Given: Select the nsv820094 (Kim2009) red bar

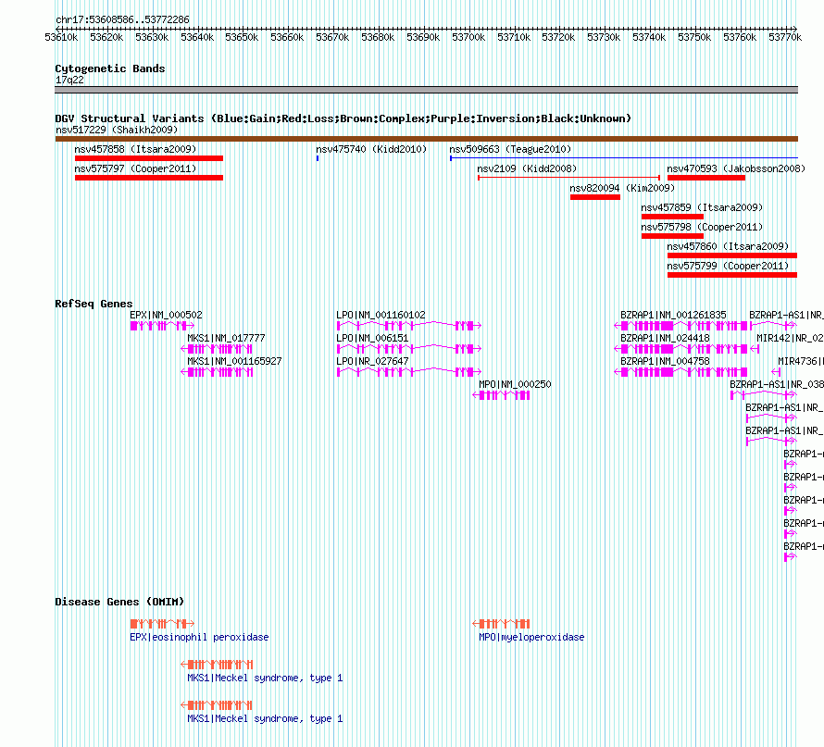Looking at the screenshot, I should point(595,197).
